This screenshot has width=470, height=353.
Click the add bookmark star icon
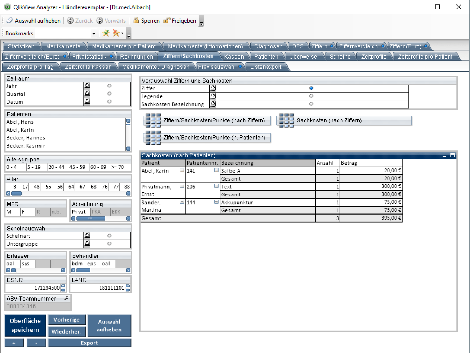tap(106, 33)
